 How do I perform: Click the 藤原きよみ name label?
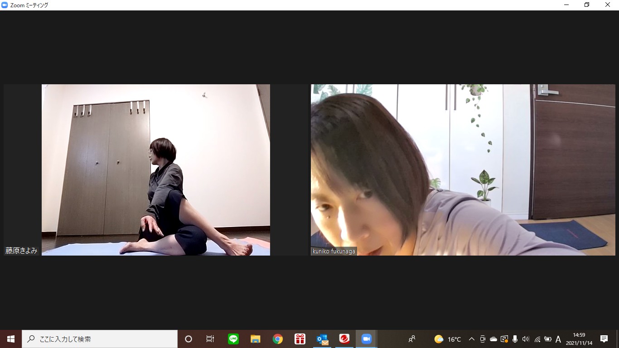coord(21,251)
